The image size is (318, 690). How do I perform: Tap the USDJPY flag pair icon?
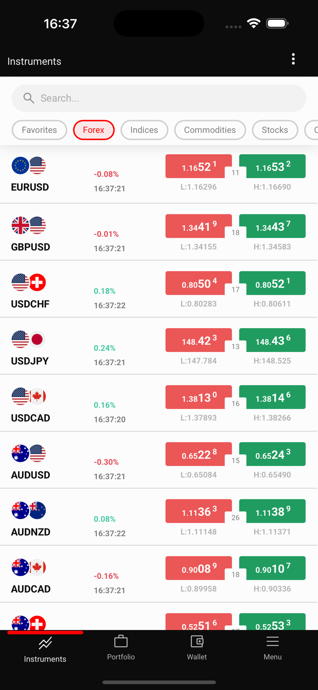pyautogui.click(x=29, y=339)
